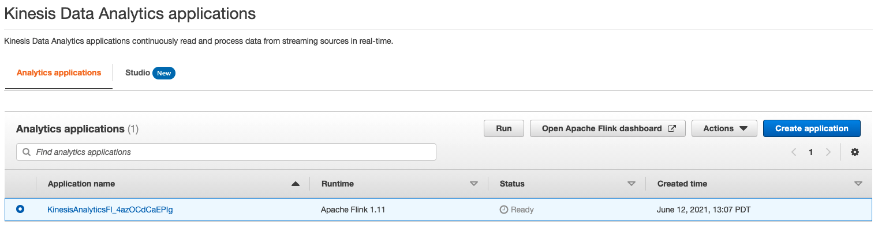Sort by Created time column arrow

pyautogui.click(x=858, y=184)
